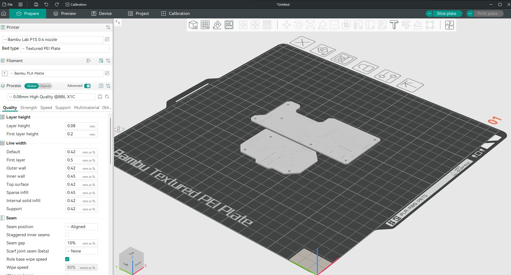Edit the Bambu Lab P1S printer preset
Viewport: 511px width, 275px height.
(107, 39)
